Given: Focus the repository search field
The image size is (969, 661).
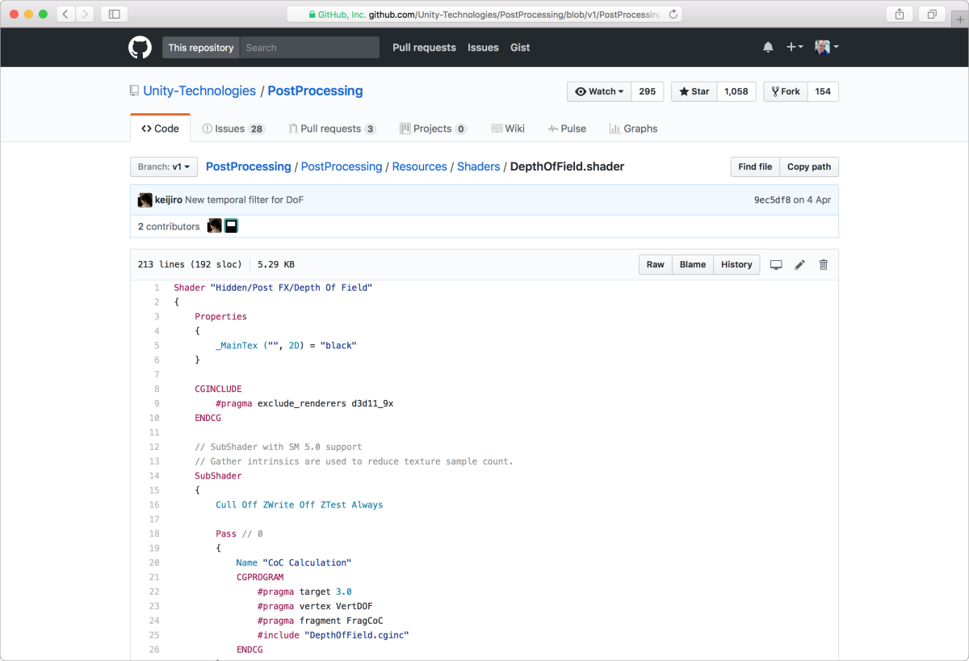Looking at the screenshot, I should pos(310,48).
